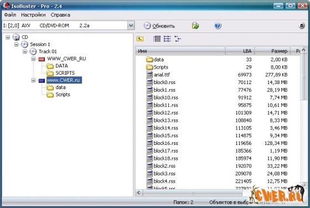Sort by the Размер column header

[x=272, y=51]
